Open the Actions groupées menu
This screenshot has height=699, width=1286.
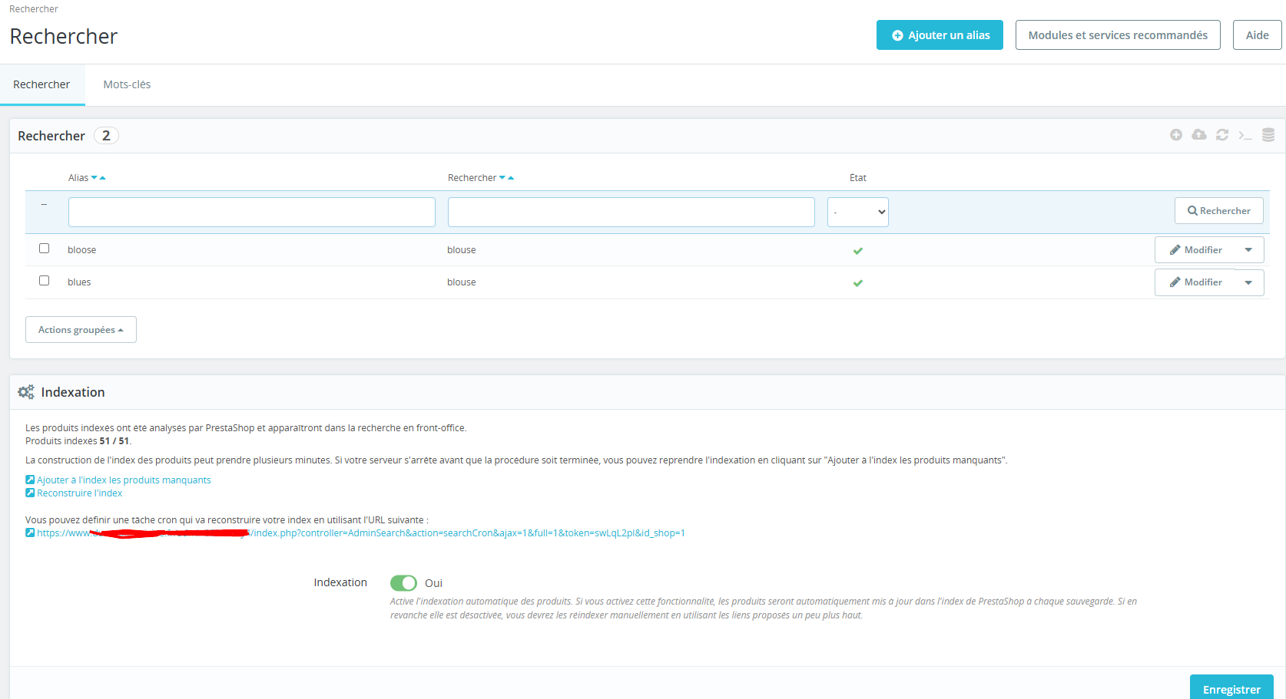click(81, 330)
